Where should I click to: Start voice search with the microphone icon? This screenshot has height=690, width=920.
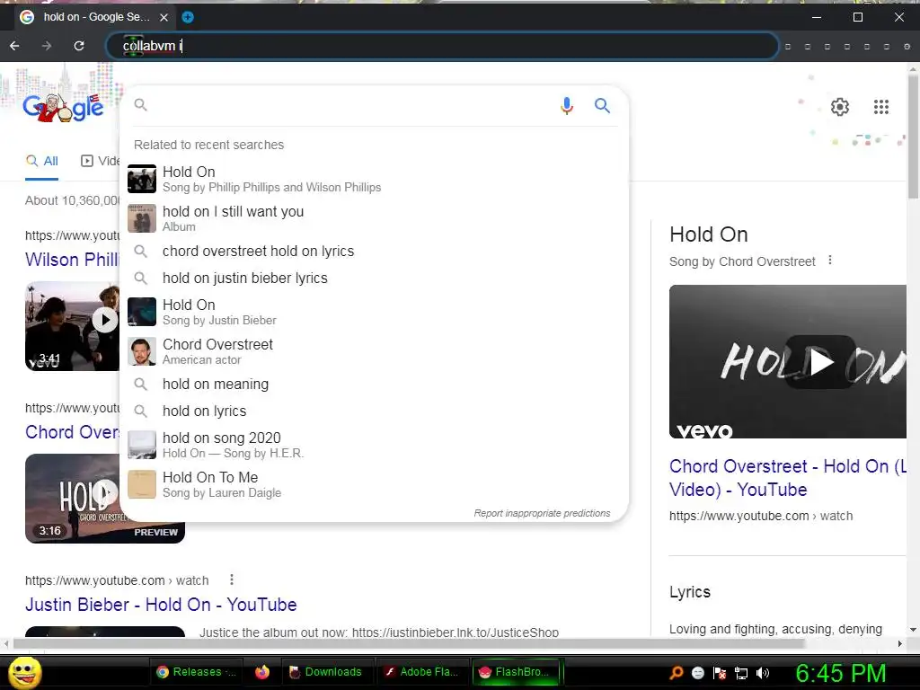click(x=566, y=106)
